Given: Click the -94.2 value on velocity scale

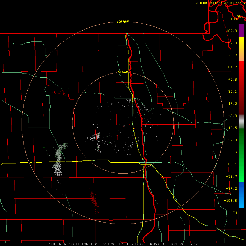Looking at the screenshot, I should [x=232, y=188].
